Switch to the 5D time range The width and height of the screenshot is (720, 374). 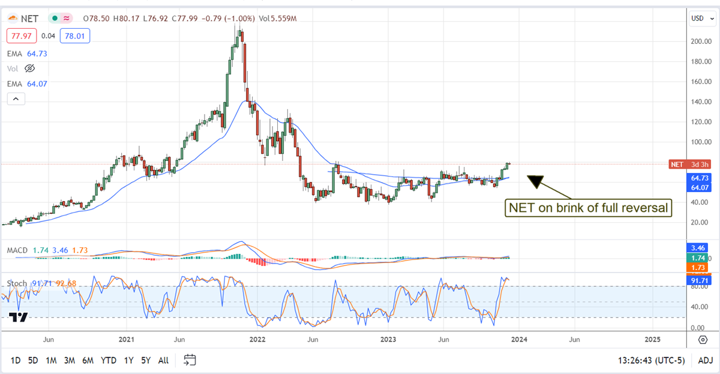click(x=33, y=361)
